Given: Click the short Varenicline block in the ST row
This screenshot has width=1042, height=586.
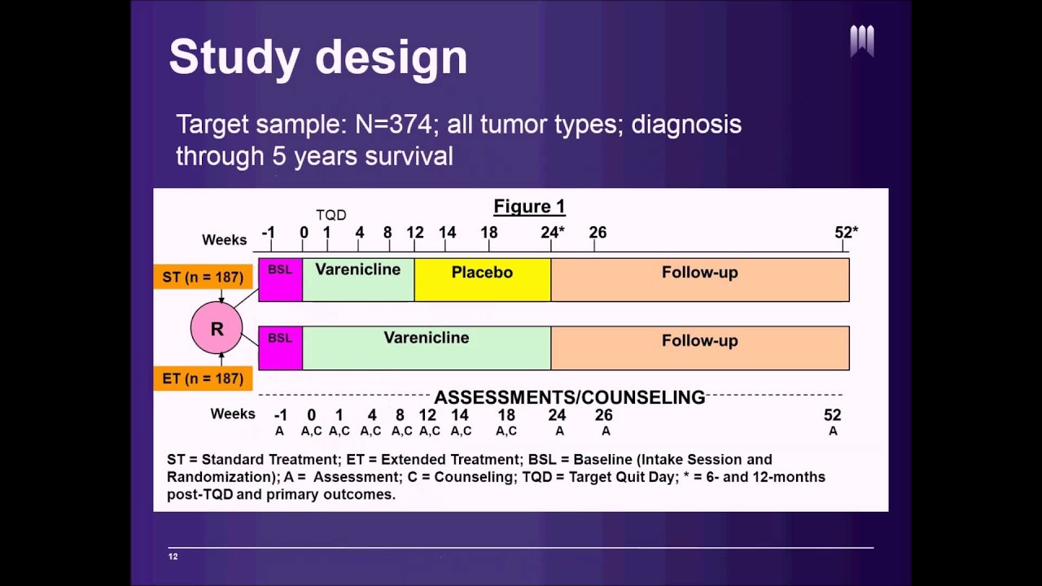Looking at the screenshot, I should click(x=358, y=280).
